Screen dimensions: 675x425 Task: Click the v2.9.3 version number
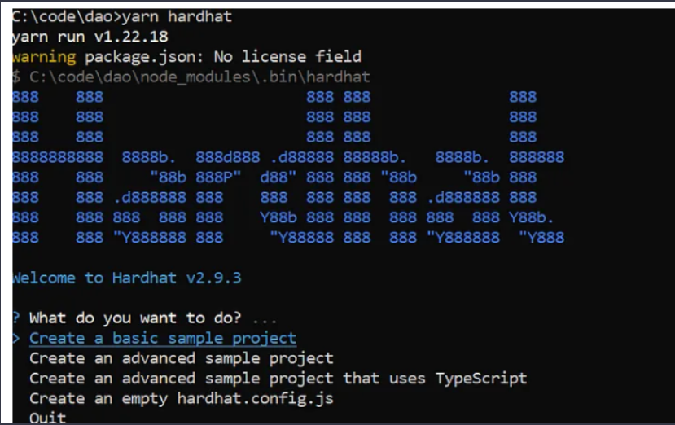pos(214,278)
